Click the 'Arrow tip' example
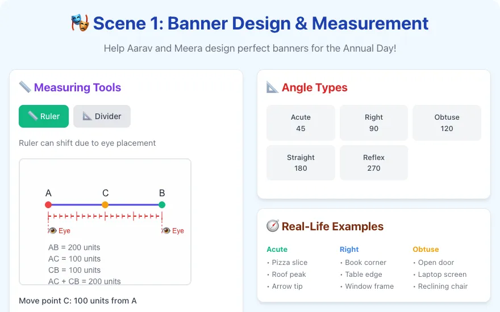The image size is (500, 312). 287,286
